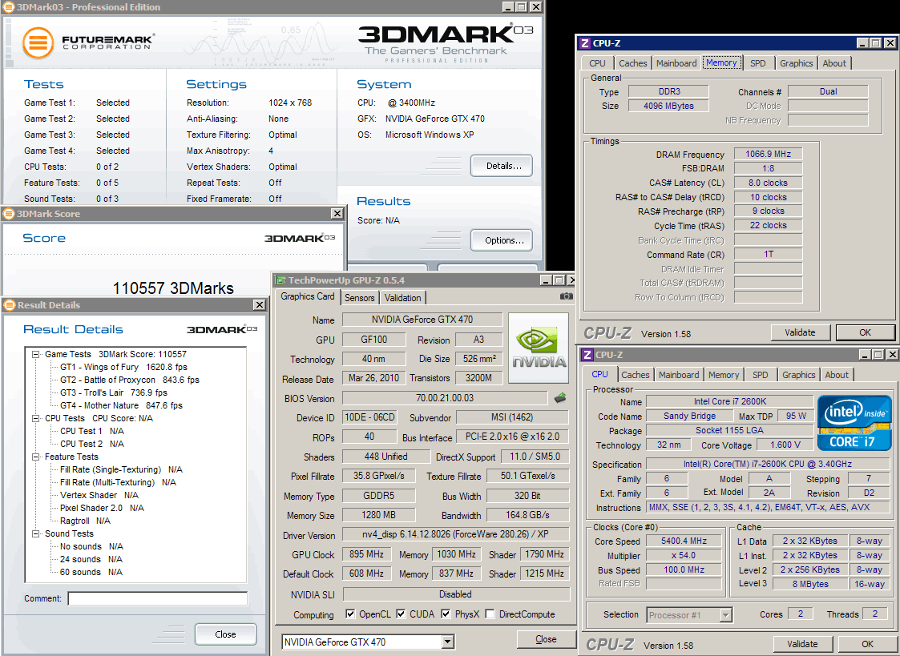Open the About tab in the upper CPU-Z window
Viewport: 900px width, 656px height.
click(x=834, y=63)
